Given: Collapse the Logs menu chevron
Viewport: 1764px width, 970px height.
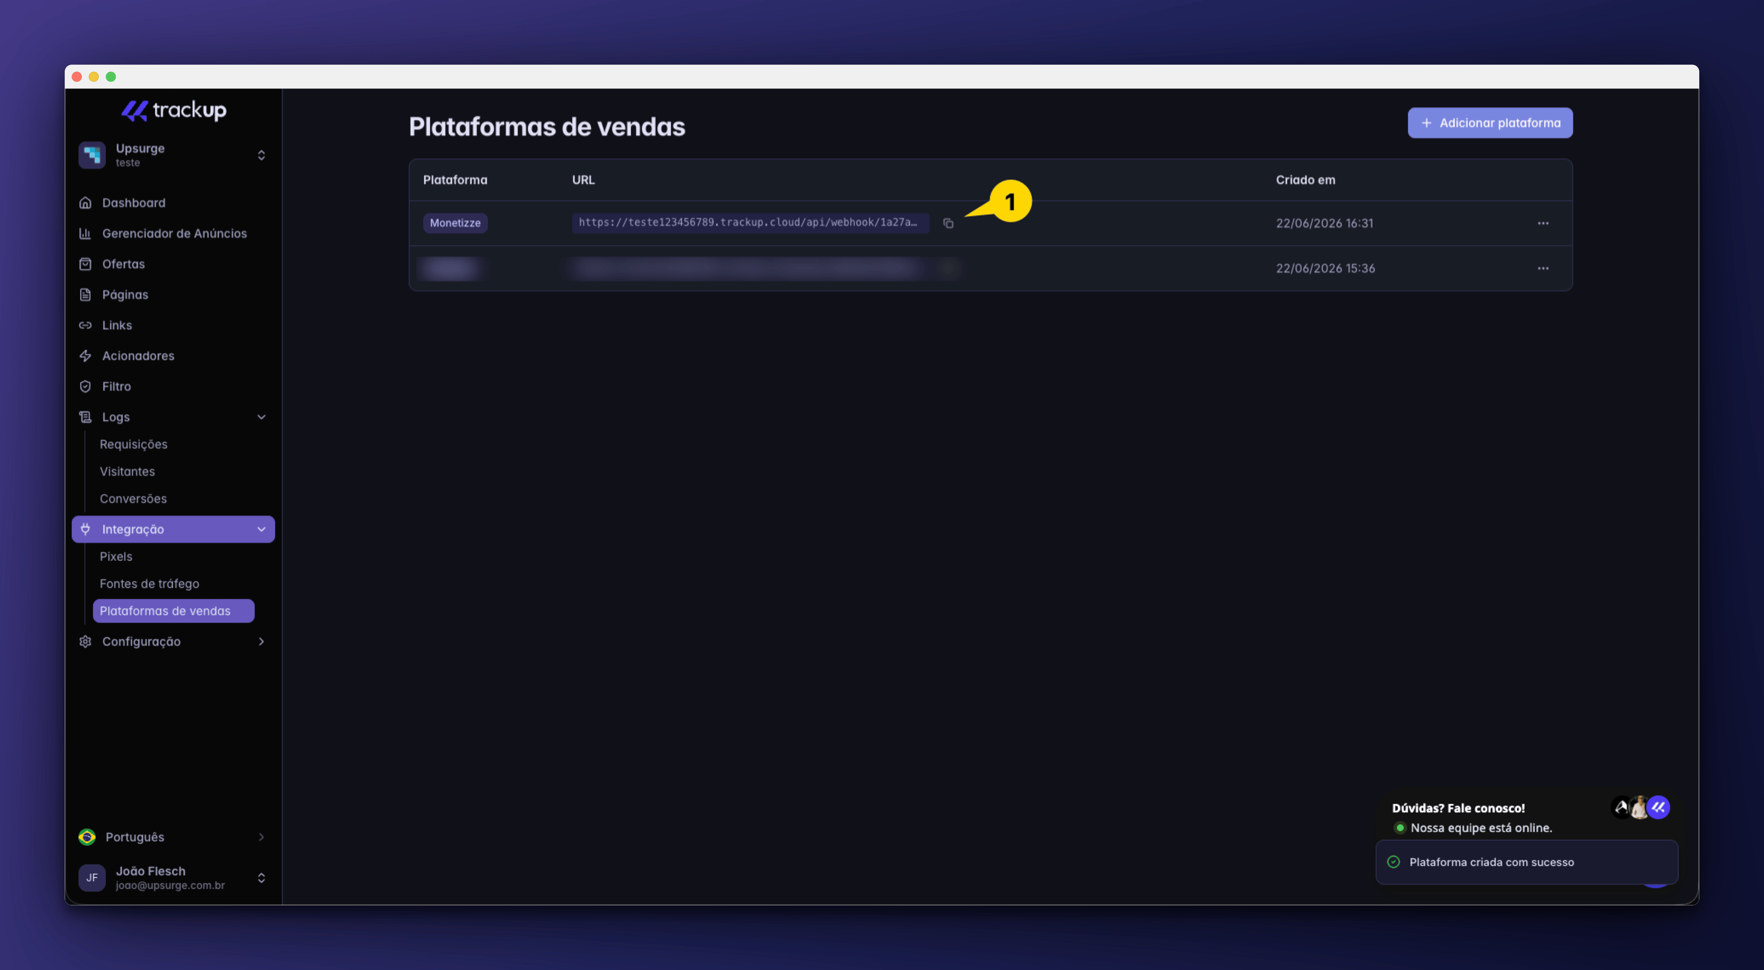Looking at the screenshot, I should (x=261, y=417).
